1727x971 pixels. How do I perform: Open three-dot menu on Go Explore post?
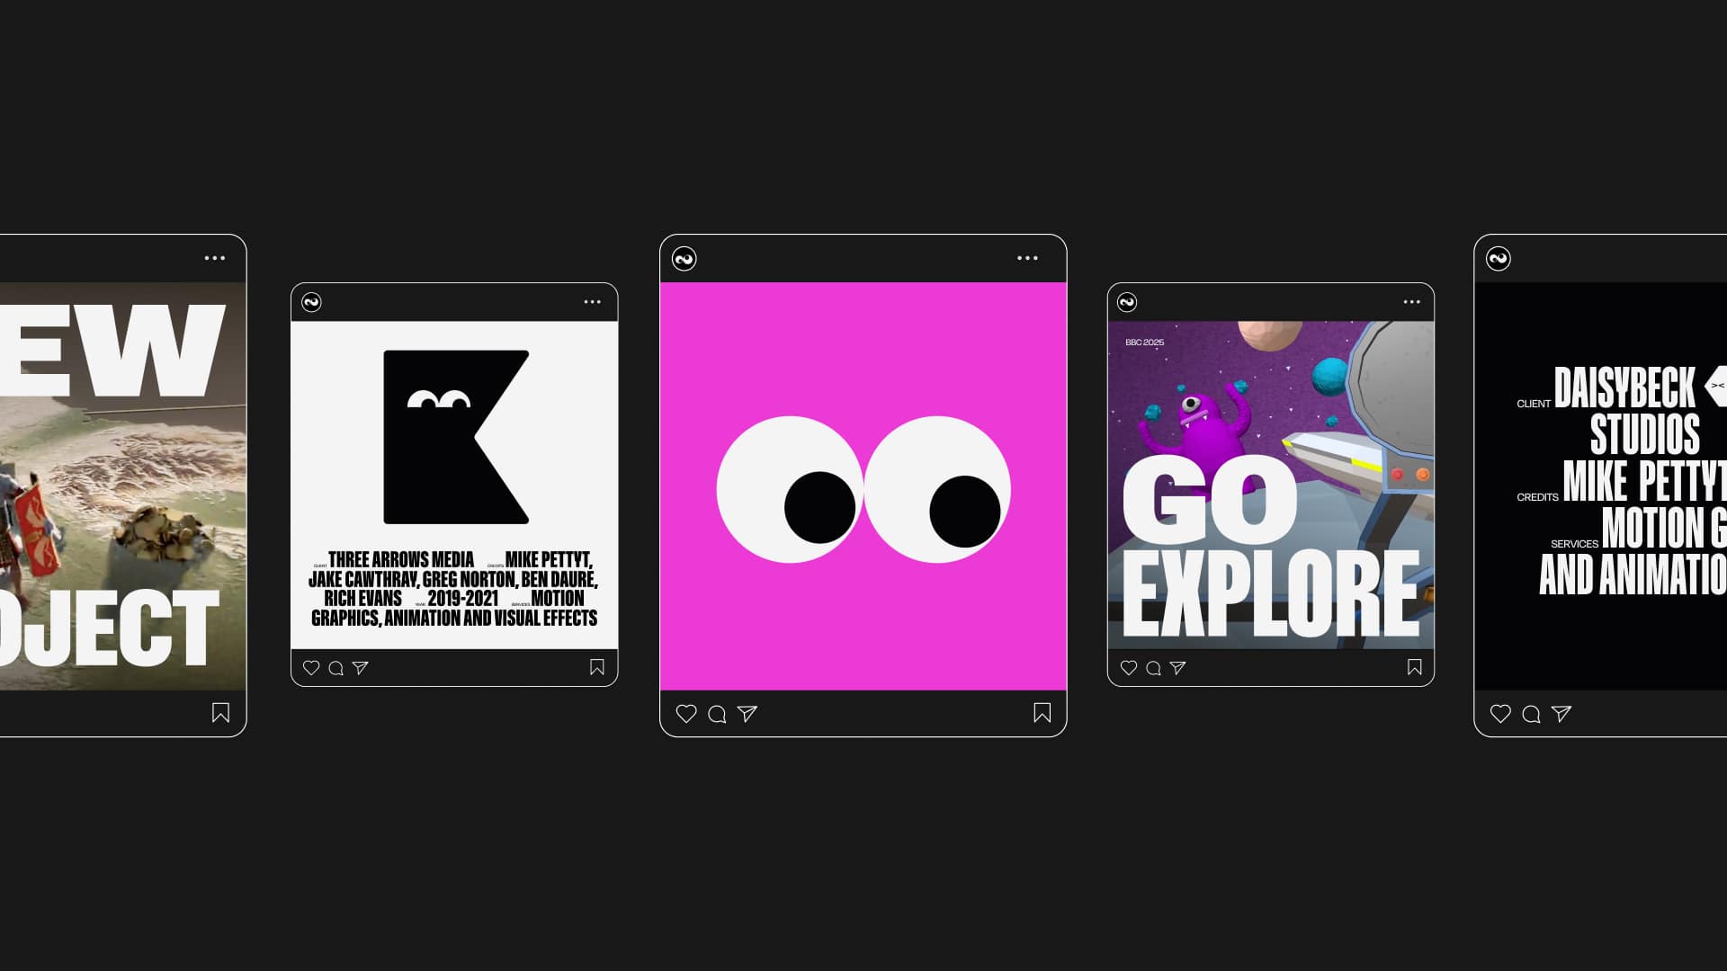pyautogui.click(x=1411, y=302)
